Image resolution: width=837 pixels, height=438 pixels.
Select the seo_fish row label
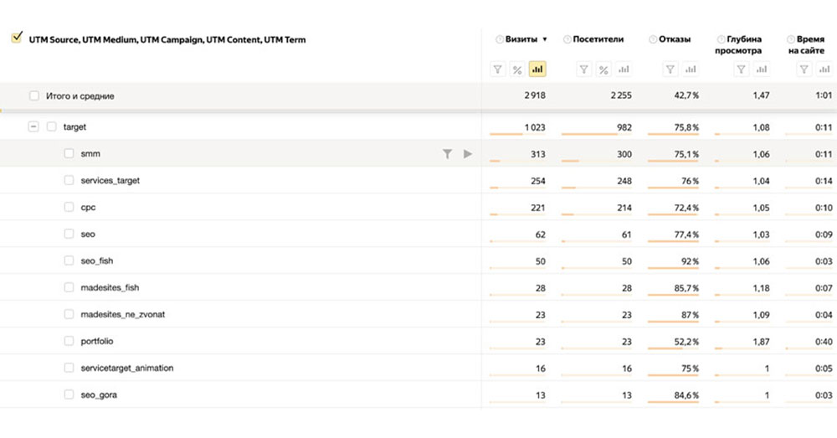(x=97, y=261)
